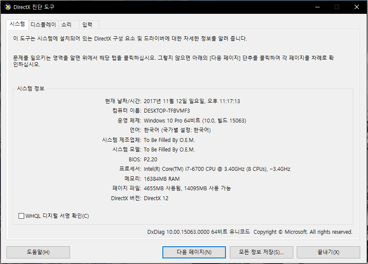Click the 시스템 모델 value To Be Filled By O.E.M.

click(169, 150)
